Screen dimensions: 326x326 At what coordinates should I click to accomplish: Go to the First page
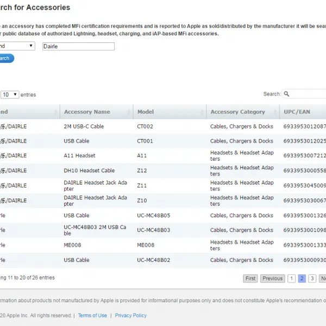tap(250, 278)
